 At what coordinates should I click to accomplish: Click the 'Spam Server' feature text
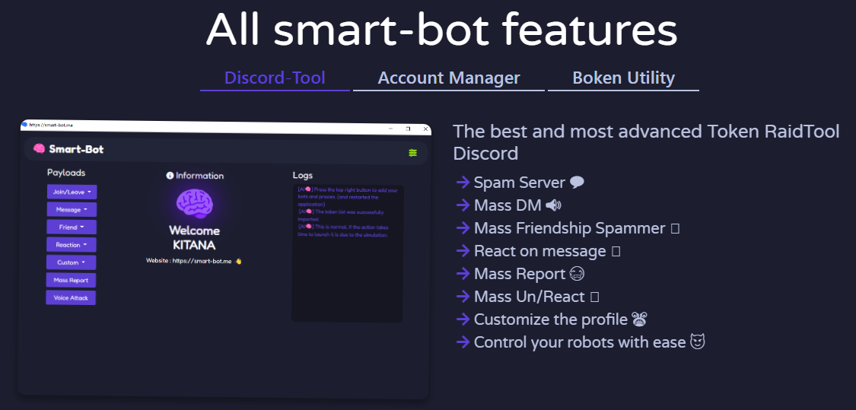tap(519, 183)
